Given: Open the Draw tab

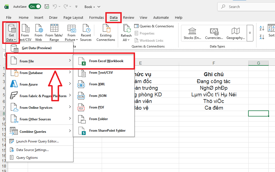Looking at the screenshot, I should click(53, 17).
